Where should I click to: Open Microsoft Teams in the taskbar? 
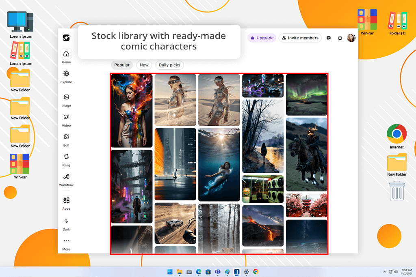218,272
